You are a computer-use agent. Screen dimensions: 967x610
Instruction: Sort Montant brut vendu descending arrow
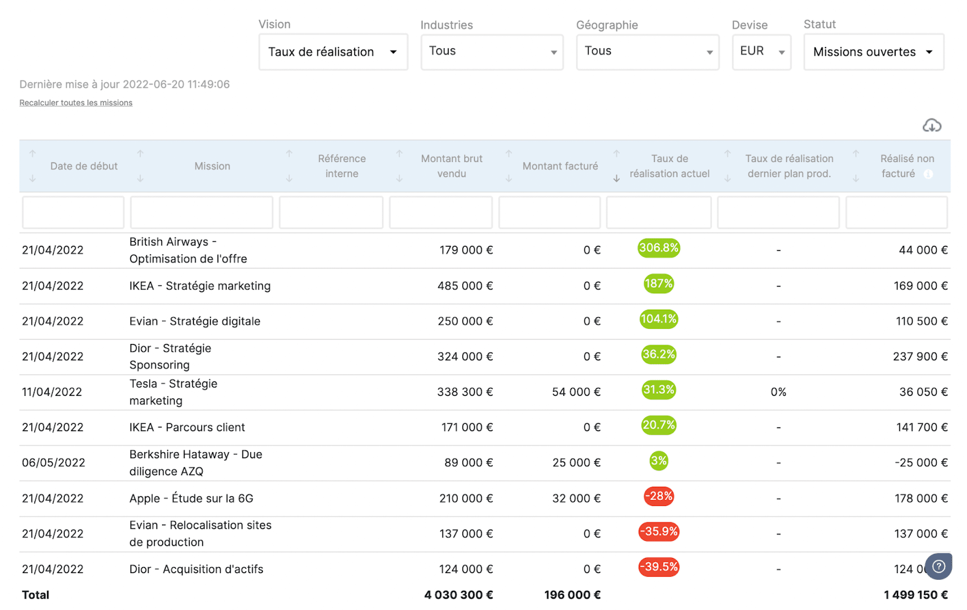(x=399, y=178)
